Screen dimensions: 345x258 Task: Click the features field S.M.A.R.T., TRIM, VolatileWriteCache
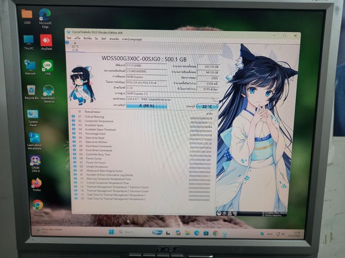172,100
